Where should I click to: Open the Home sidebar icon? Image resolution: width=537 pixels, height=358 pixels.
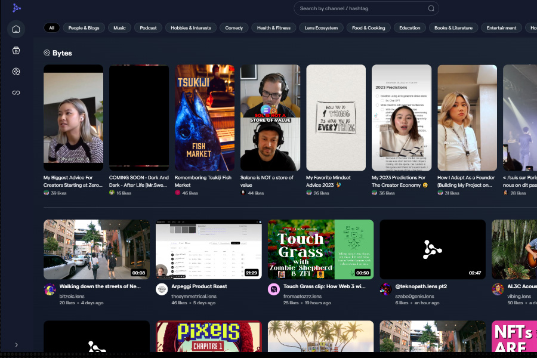coord(16,29)
